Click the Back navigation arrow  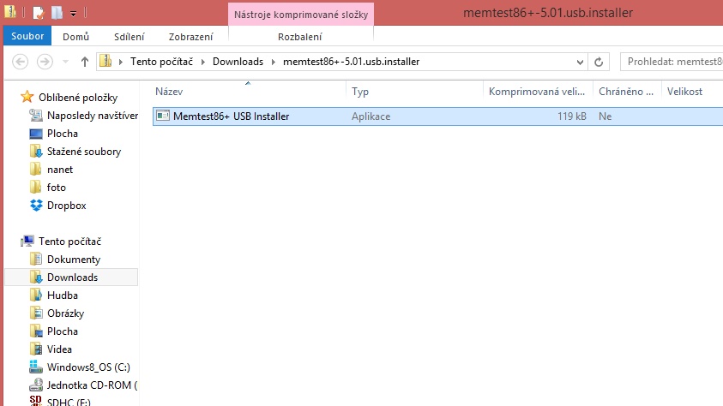click(x=21, y=62)
